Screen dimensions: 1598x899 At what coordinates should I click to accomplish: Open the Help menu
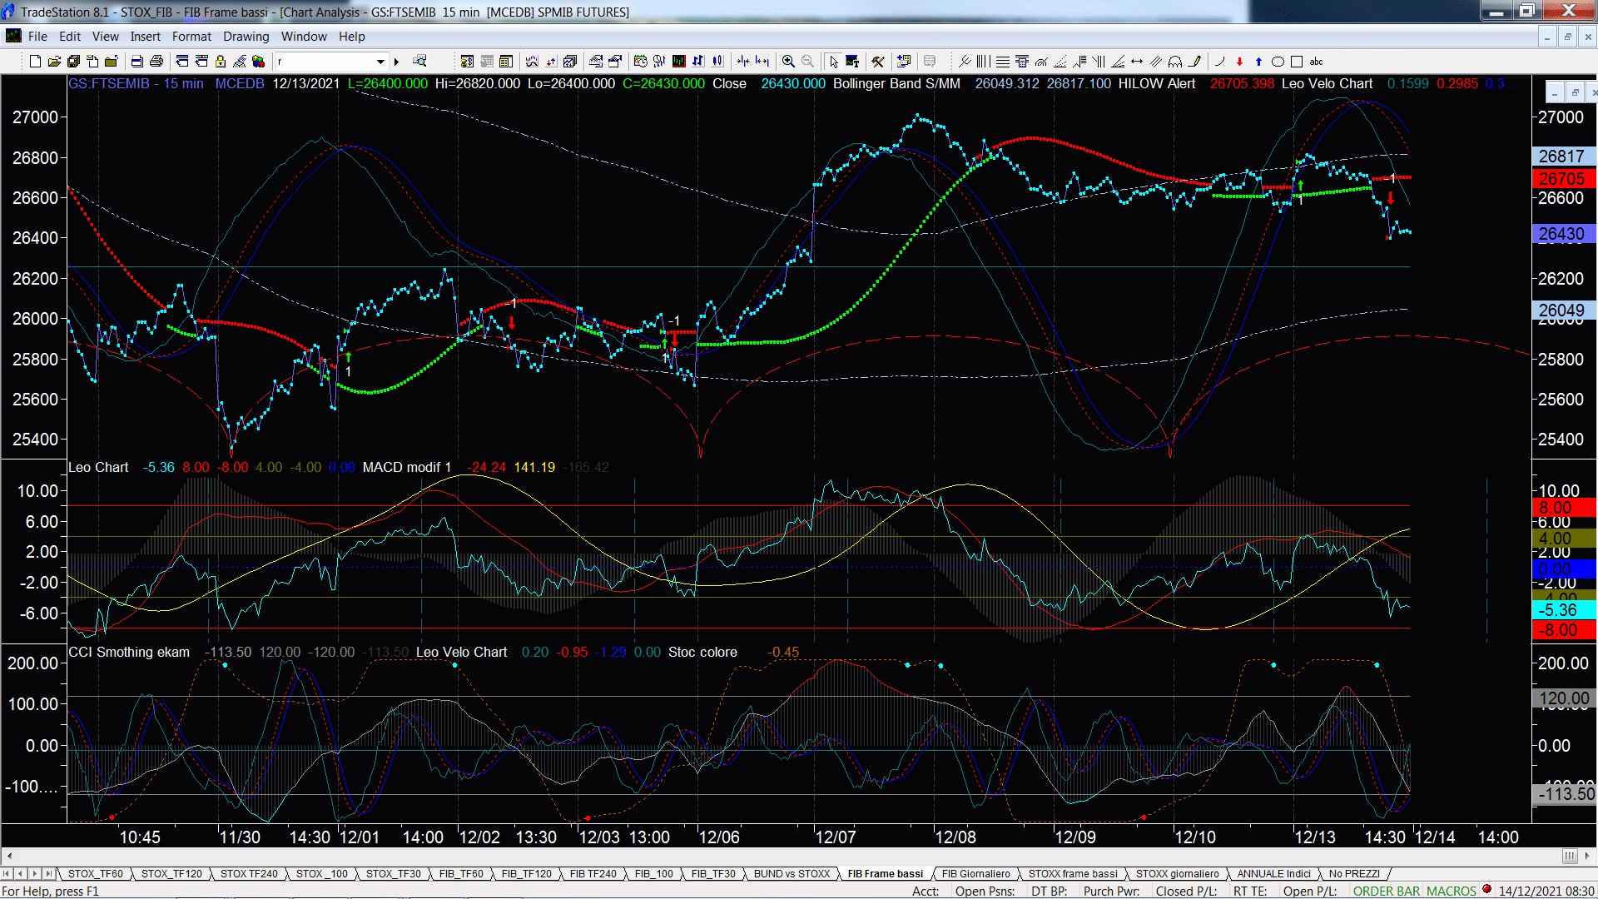point(351,37)
